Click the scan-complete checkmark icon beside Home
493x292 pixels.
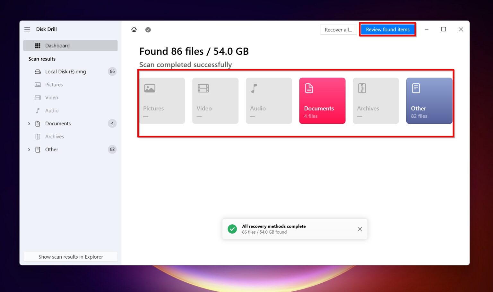pyautogui.click(x=148, y=29)
